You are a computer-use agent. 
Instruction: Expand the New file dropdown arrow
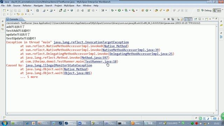tap(8, 10)
